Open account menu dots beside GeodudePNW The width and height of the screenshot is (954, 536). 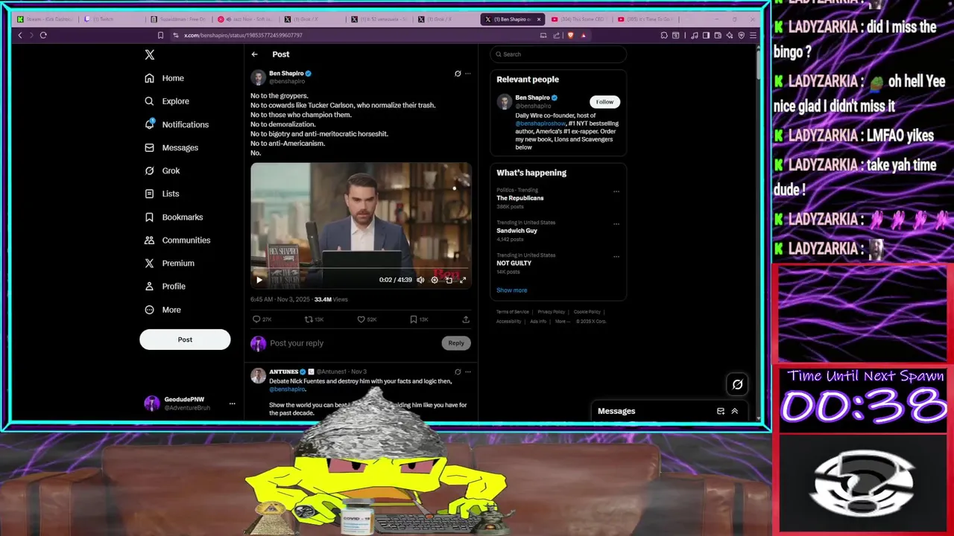233,403
